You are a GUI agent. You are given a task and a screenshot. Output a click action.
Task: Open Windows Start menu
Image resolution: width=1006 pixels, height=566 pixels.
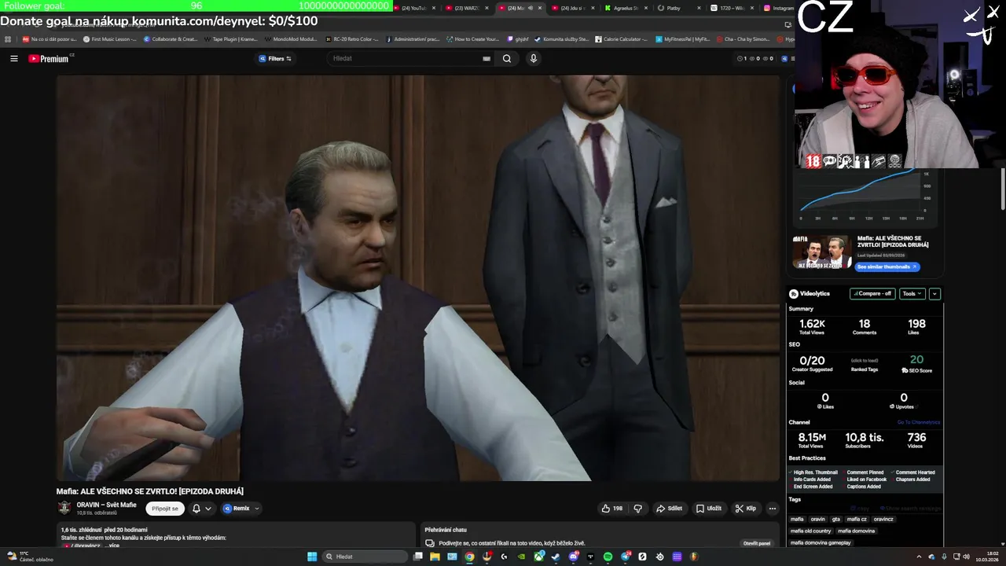pos(312,557)
